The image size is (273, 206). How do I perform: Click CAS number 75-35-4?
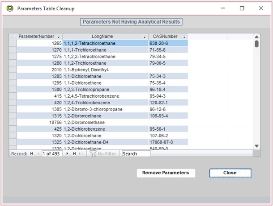168,83
